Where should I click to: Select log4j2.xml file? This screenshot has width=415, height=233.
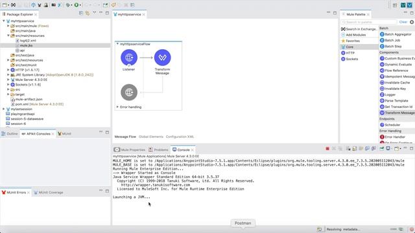(x=26, y=41)
